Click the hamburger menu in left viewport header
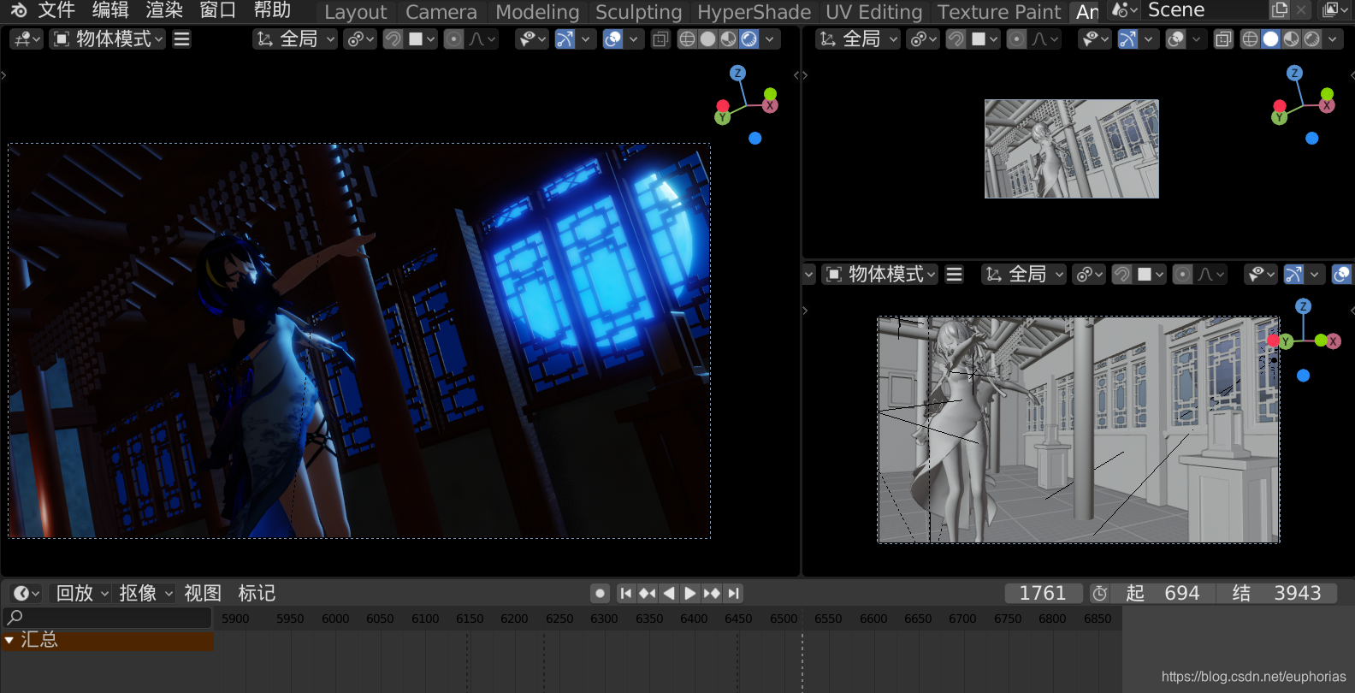1355x693 pixels. click(182, 39)
